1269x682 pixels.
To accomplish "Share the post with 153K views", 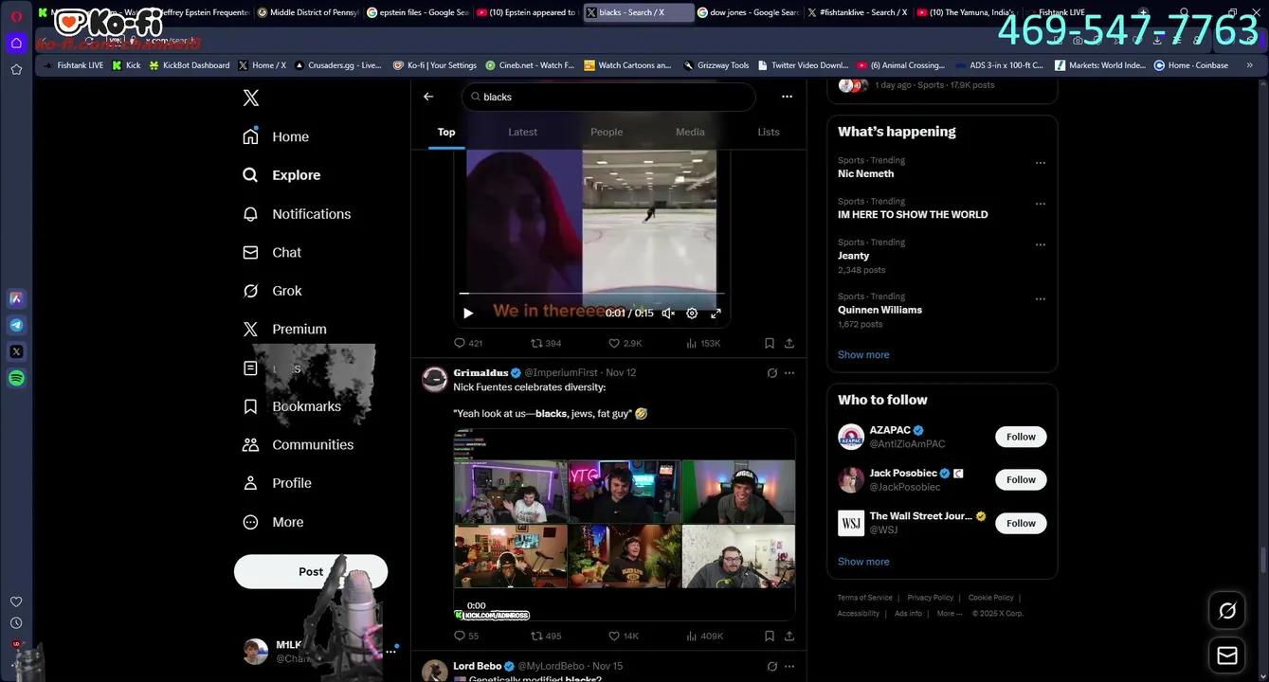I will coord(789,343).
